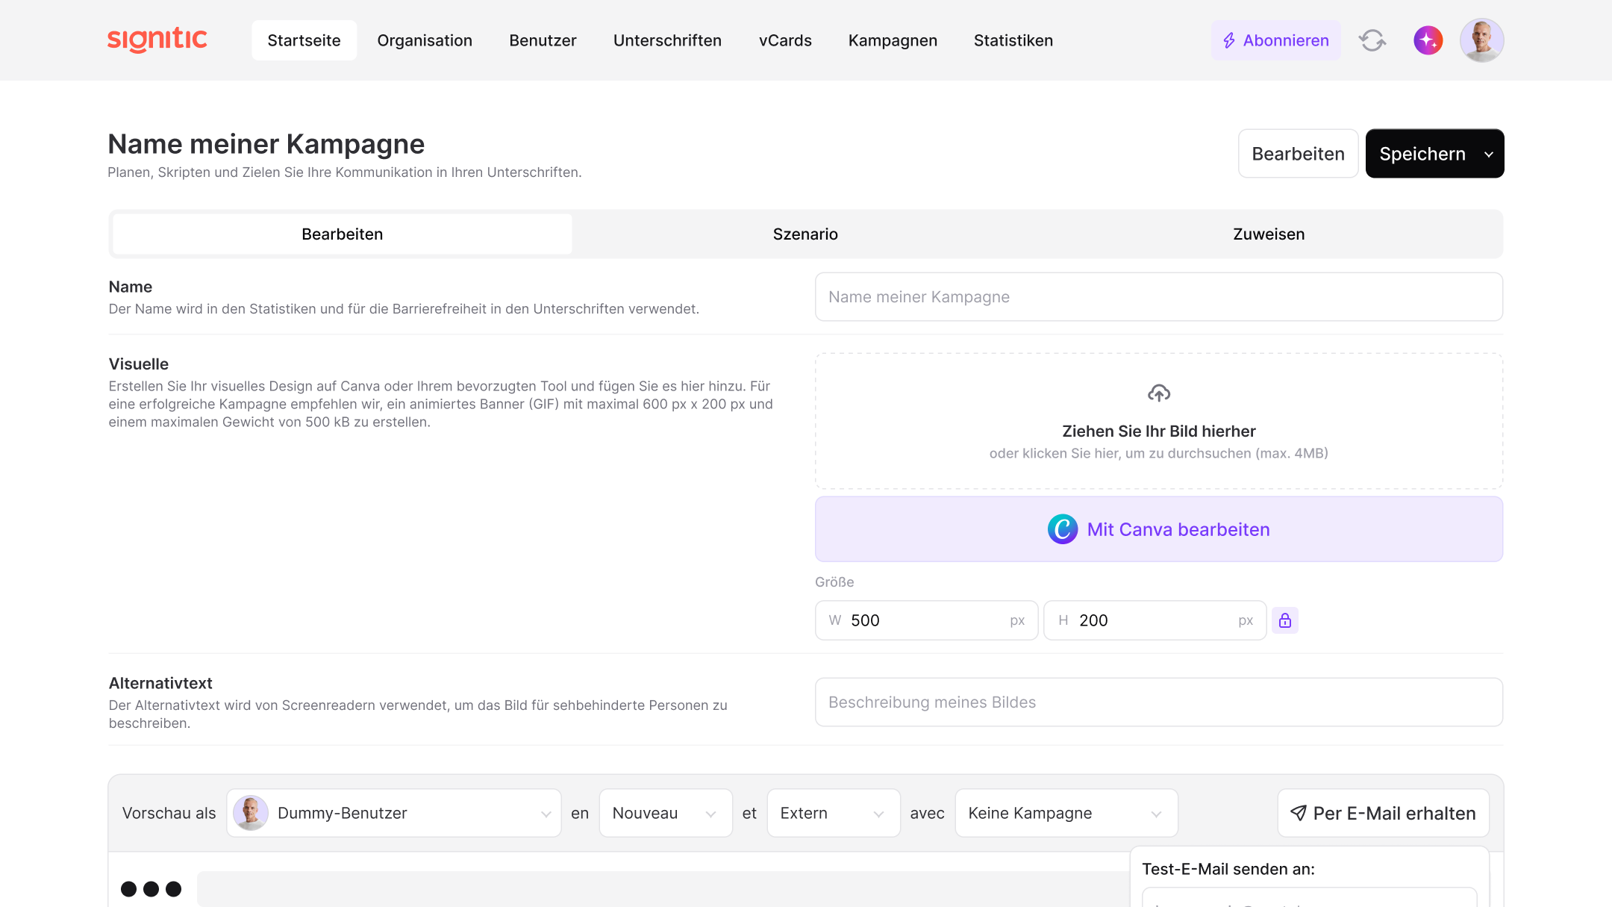Switch to the Zuweisen tab

click(x=1269, y=234)
